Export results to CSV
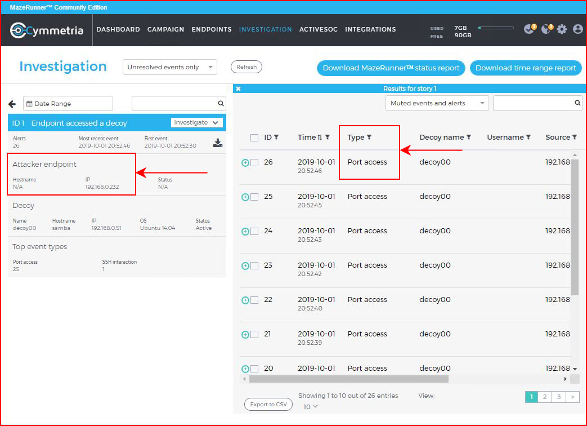The width and height of the screenshot is (587, 426). coord(268,404)
